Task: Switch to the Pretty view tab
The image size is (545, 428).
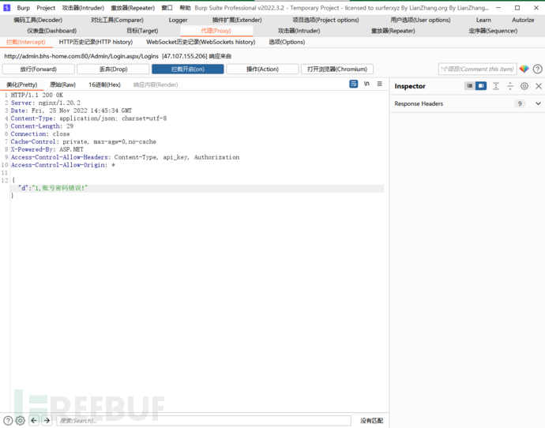Action: pos(21,84)
